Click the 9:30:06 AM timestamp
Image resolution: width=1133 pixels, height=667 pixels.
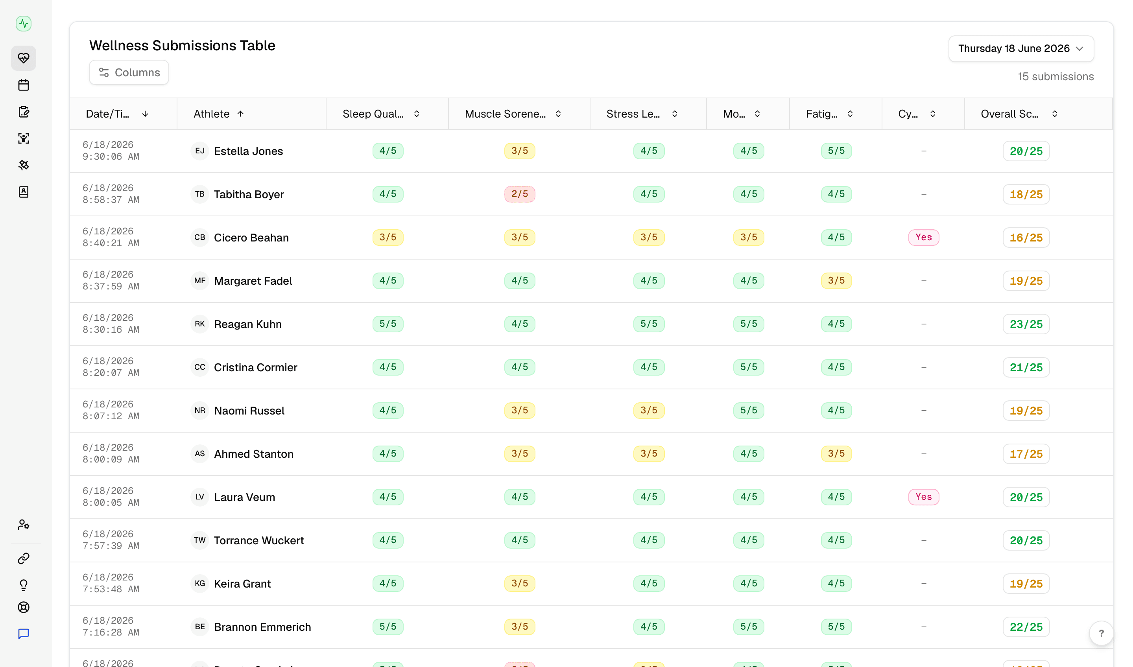point(111,157)
